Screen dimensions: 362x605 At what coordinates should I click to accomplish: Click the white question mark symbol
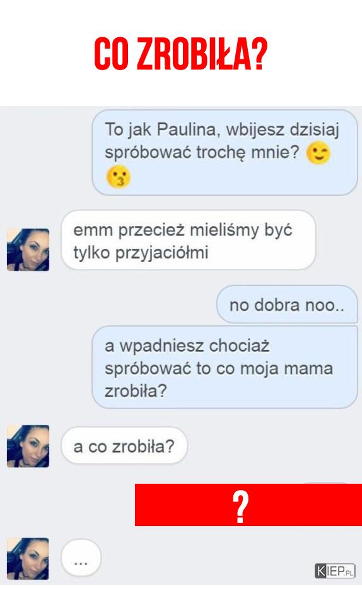pos(240,507)
